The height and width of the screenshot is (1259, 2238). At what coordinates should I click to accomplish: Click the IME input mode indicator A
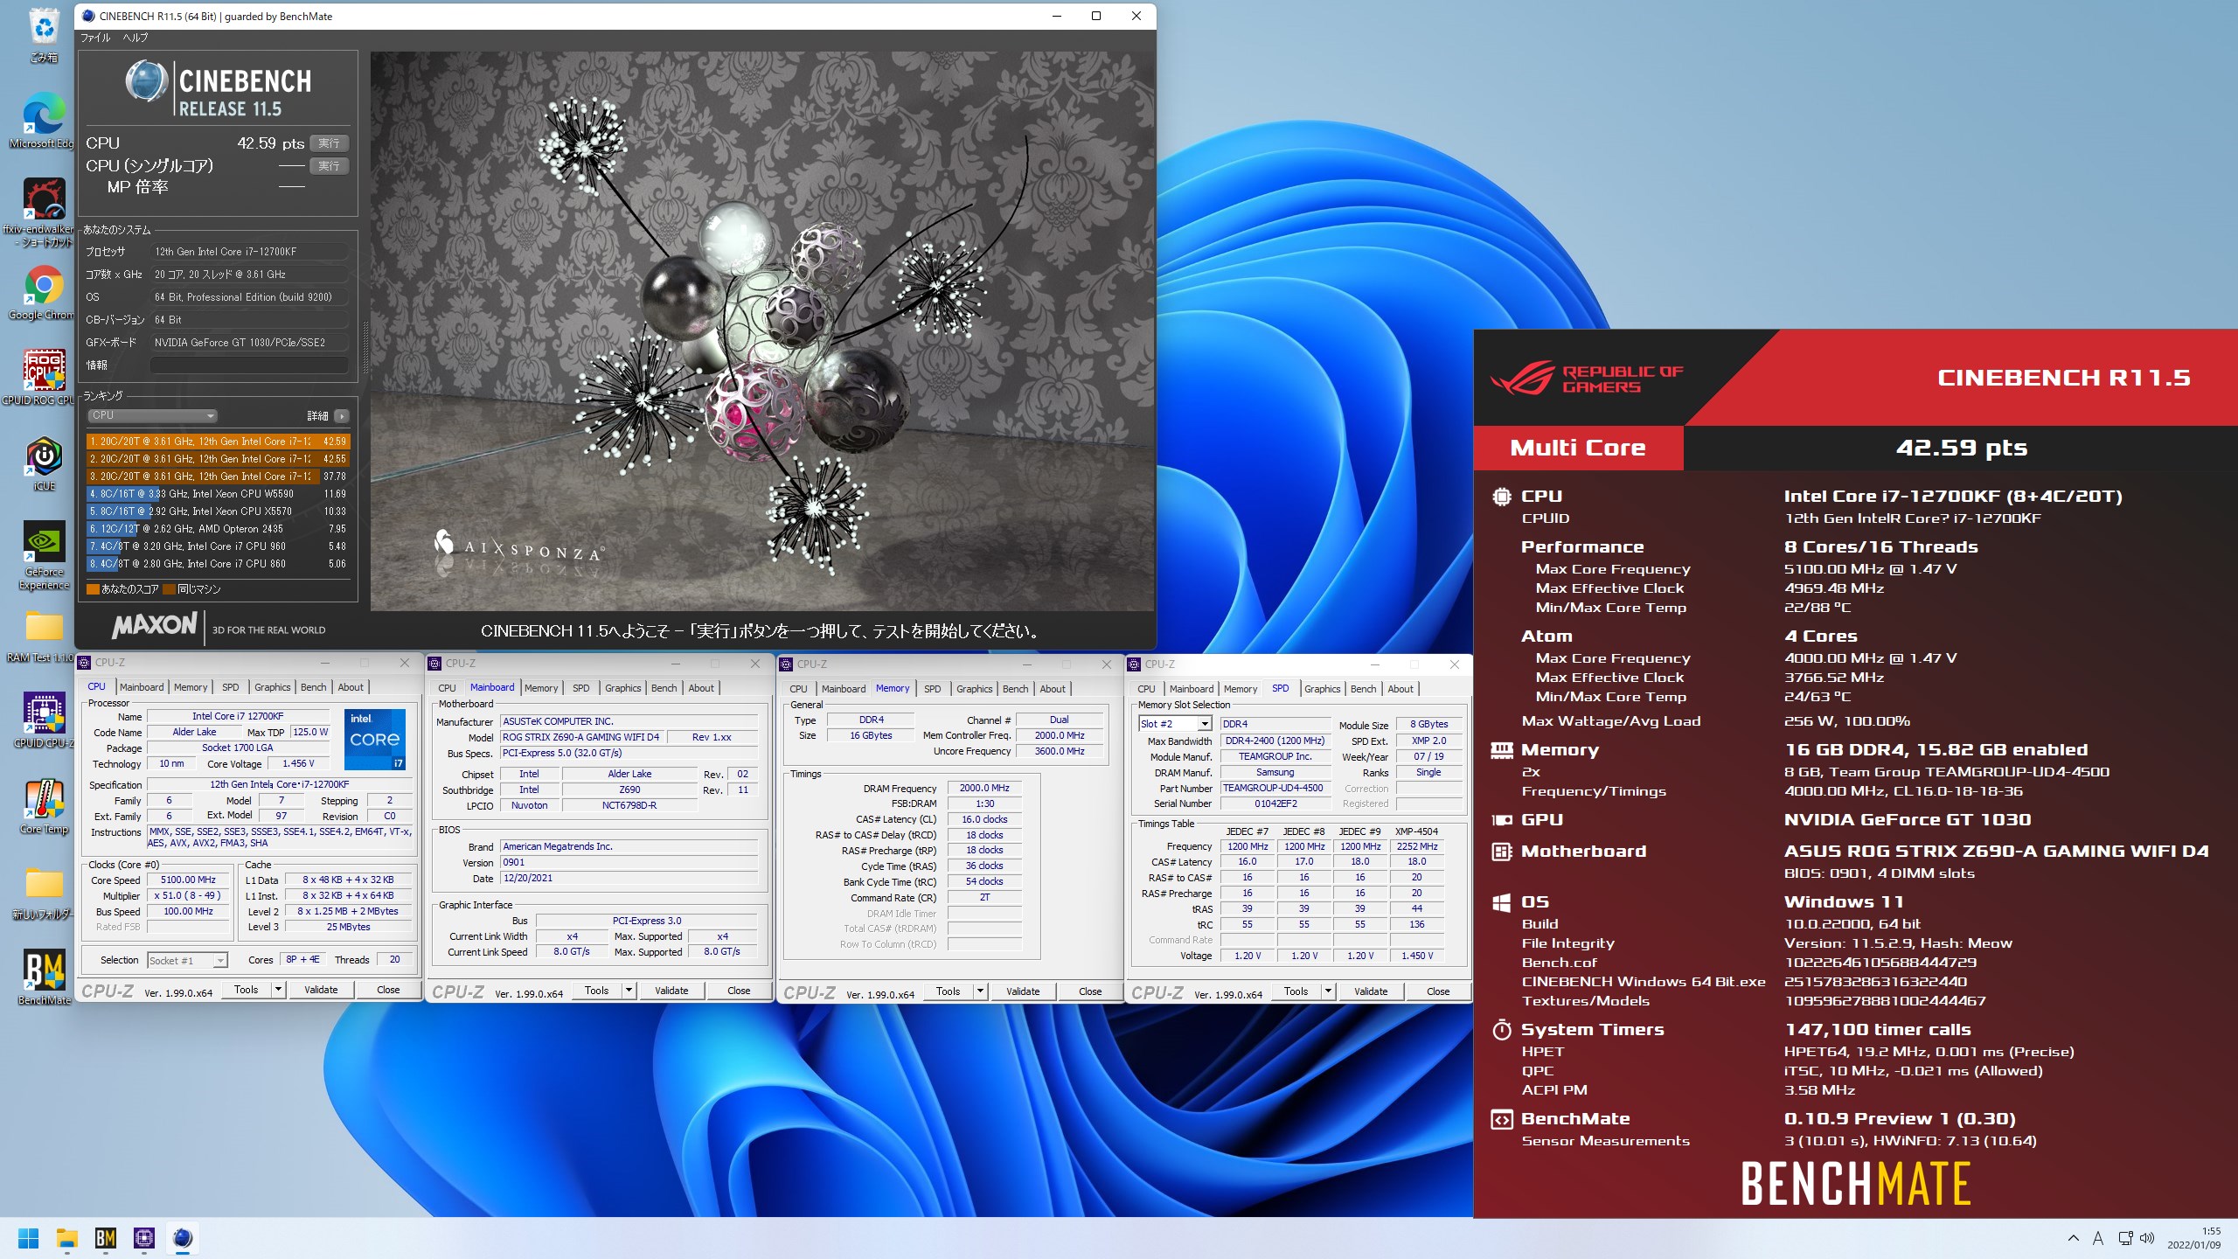[x=2097, y=1238]
